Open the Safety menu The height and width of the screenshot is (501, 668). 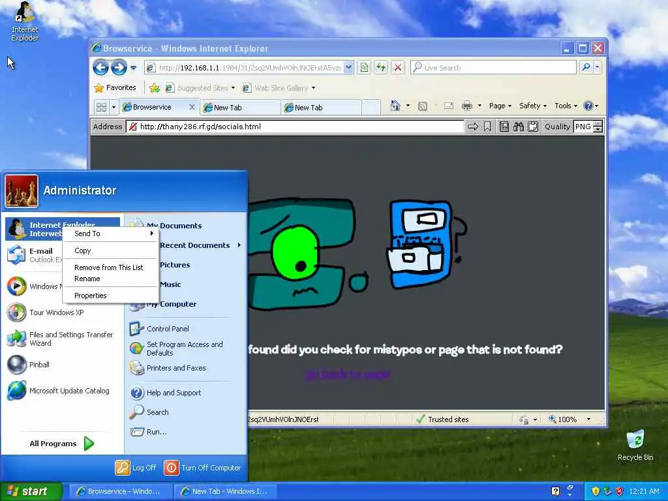point(532,106)
